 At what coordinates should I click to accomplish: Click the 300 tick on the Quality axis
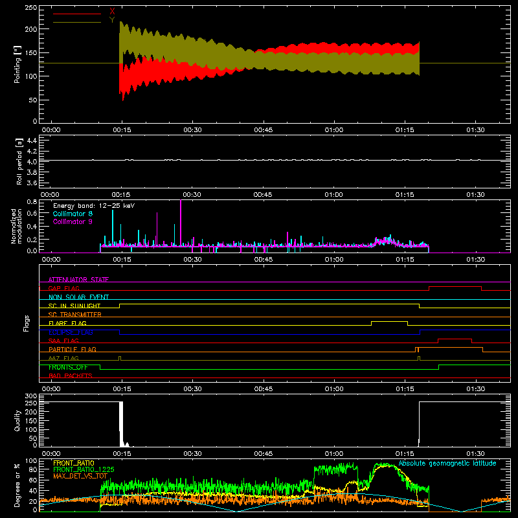coord(31,396)
